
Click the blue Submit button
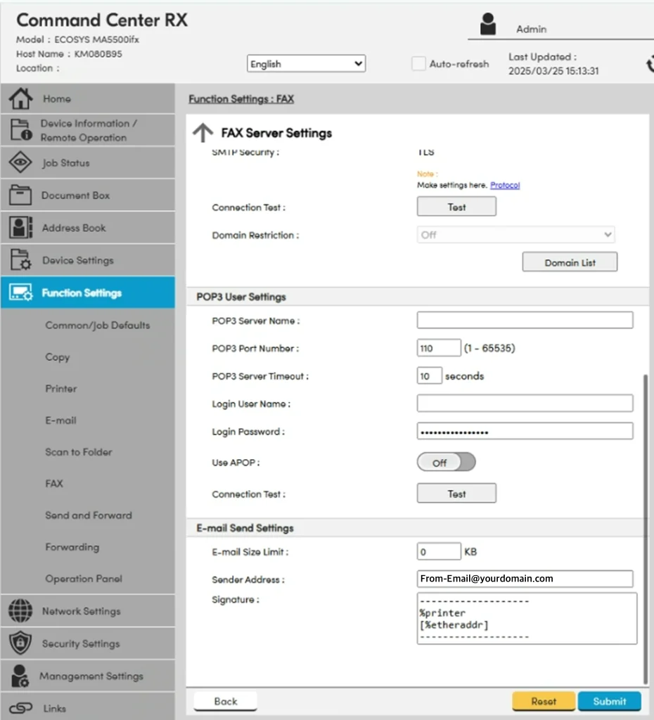tap(609, 701)
